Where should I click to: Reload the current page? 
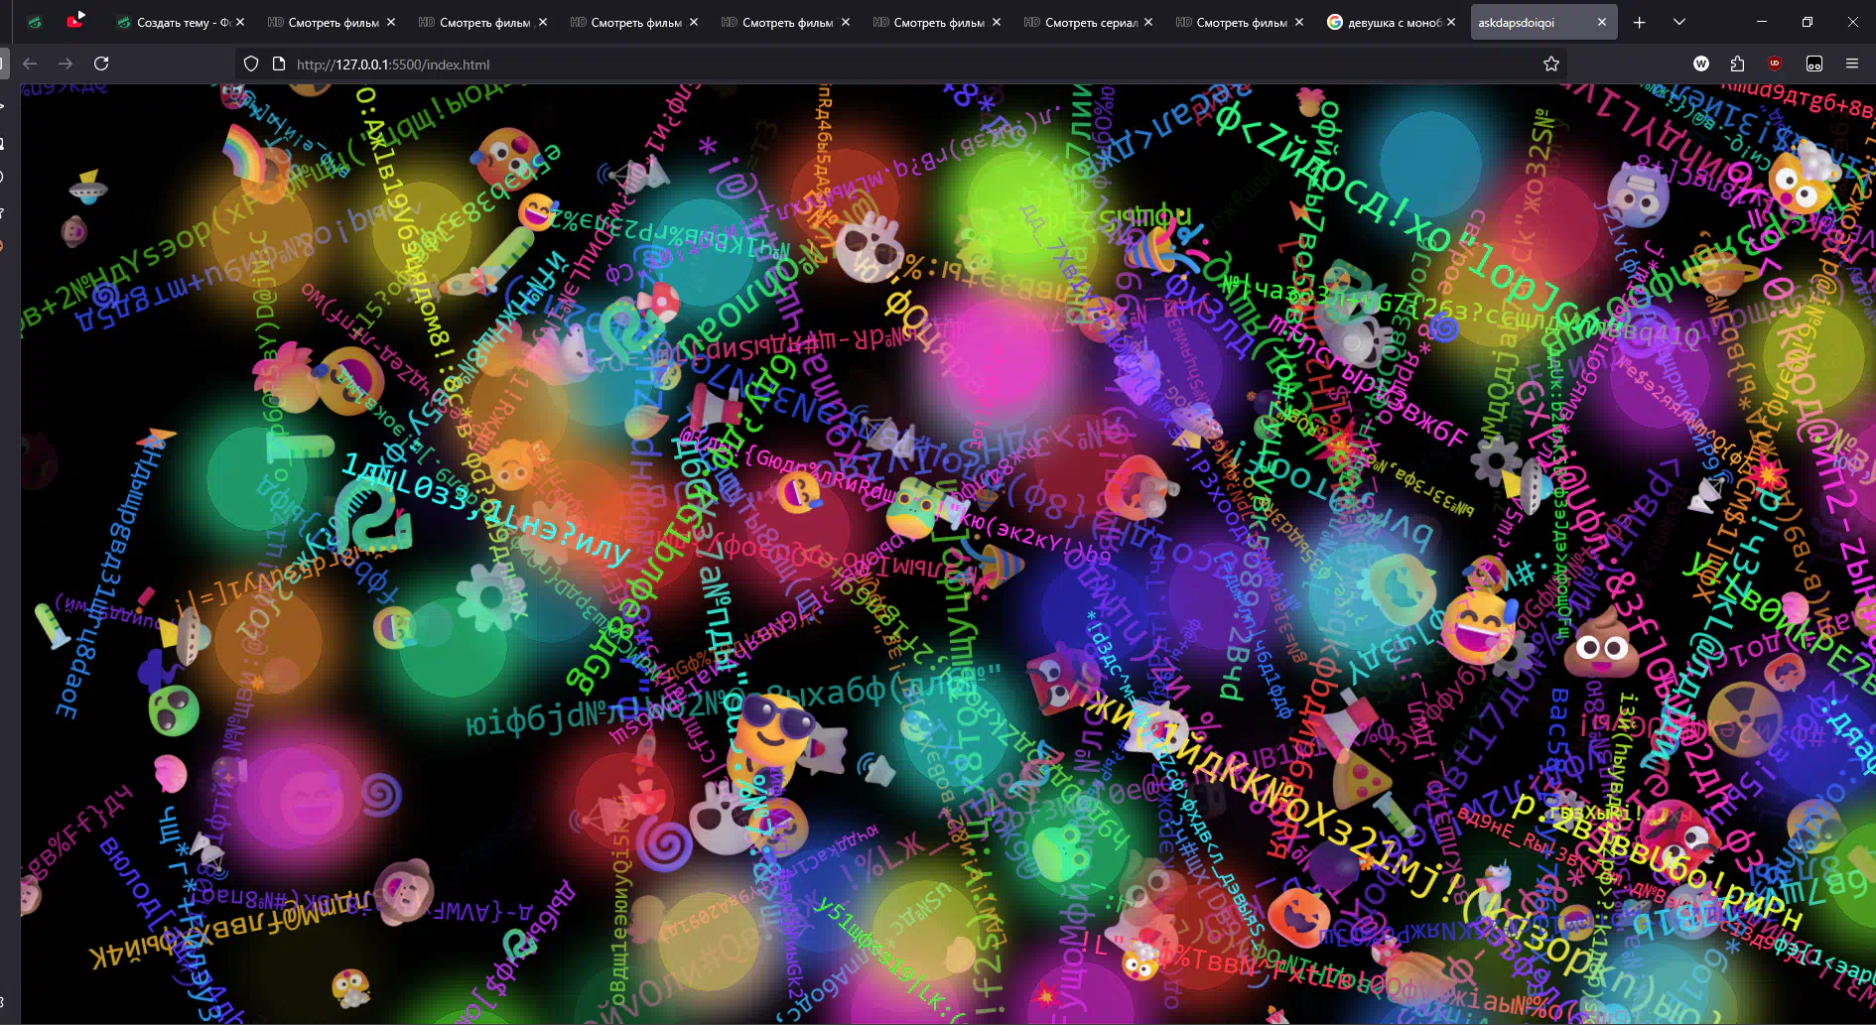[101, 64]
